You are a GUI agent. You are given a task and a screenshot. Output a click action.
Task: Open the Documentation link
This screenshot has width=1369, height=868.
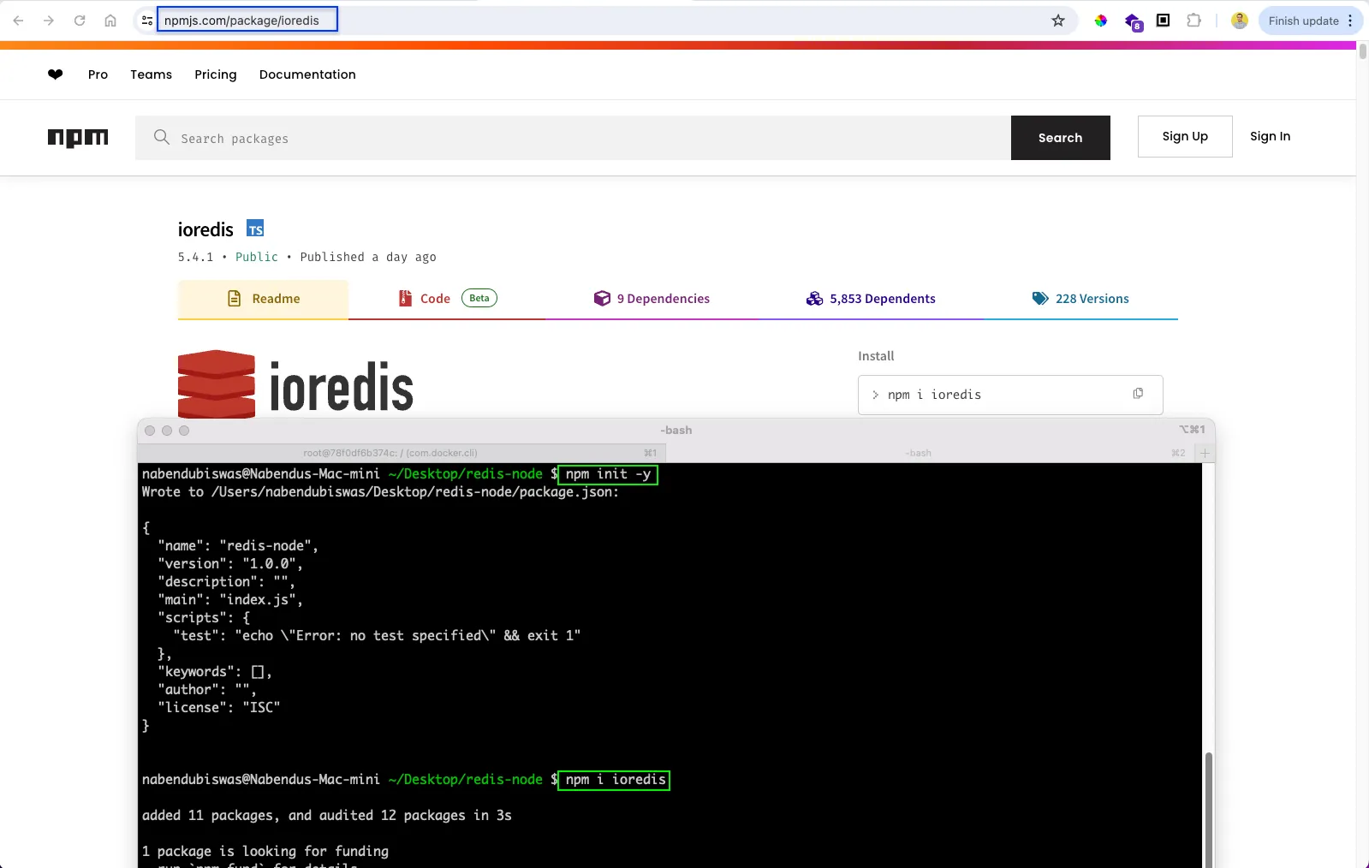(x=307, y=74)
